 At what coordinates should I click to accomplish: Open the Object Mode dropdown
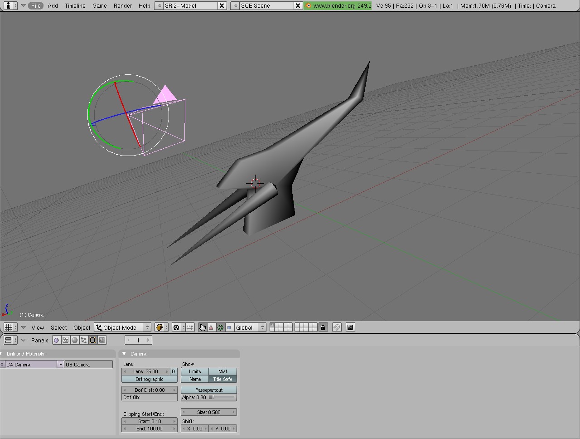(122, 327)
